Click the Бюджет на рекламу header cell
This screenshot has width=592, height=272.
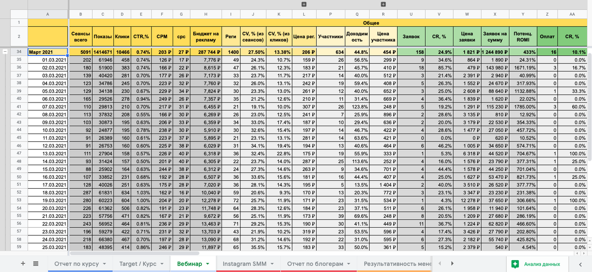(205, 36)
